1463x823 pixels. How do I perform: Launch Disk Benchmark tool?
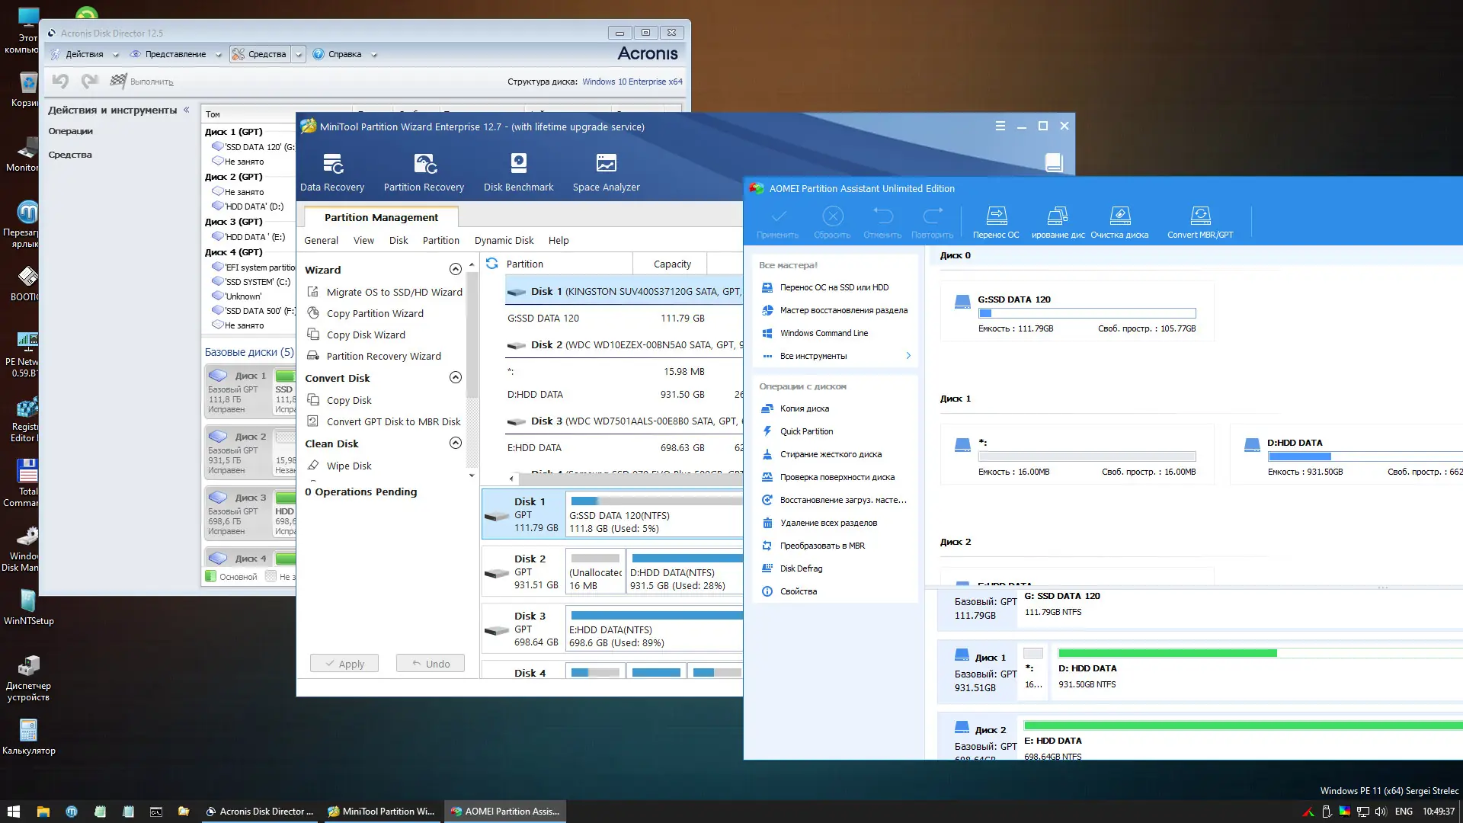click(518, 171)
